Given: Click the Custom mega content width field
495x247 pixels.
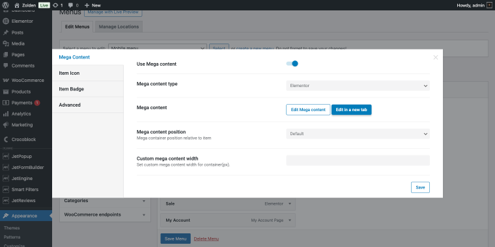Looking at the screenshot, I should coord(358,161).
